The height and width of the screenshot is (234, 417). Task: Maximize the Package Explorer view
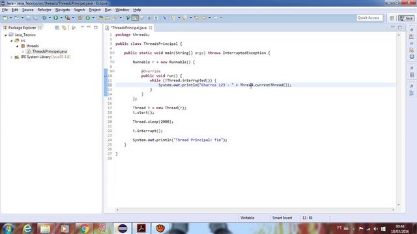96,27
